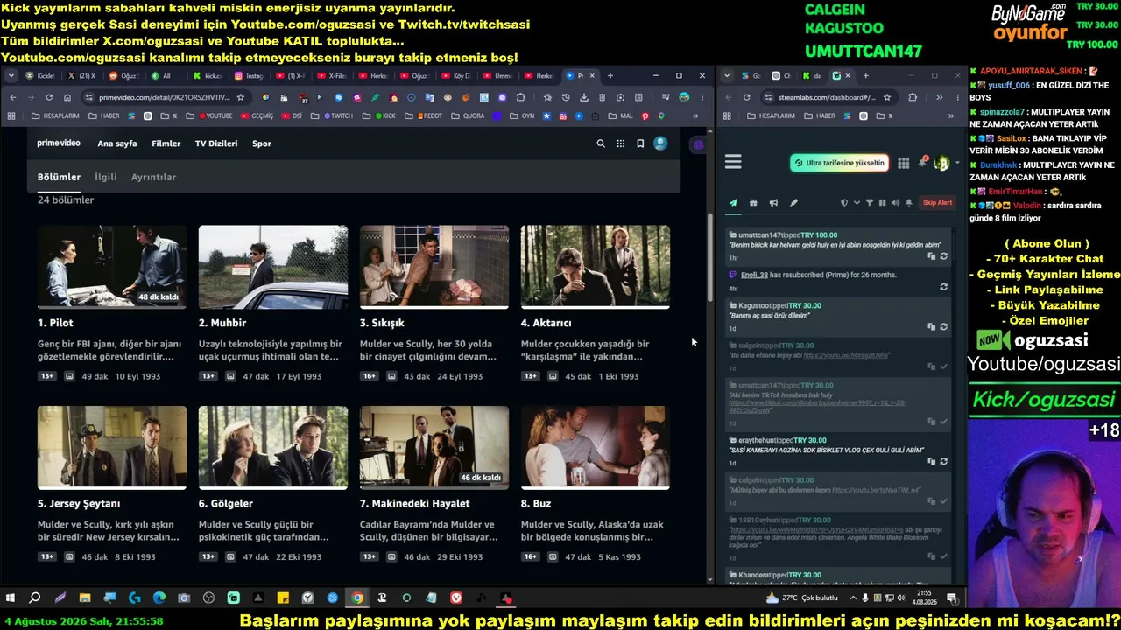Open the Windows Start menu
This screenshot has height=630, width=1121.
11,598
